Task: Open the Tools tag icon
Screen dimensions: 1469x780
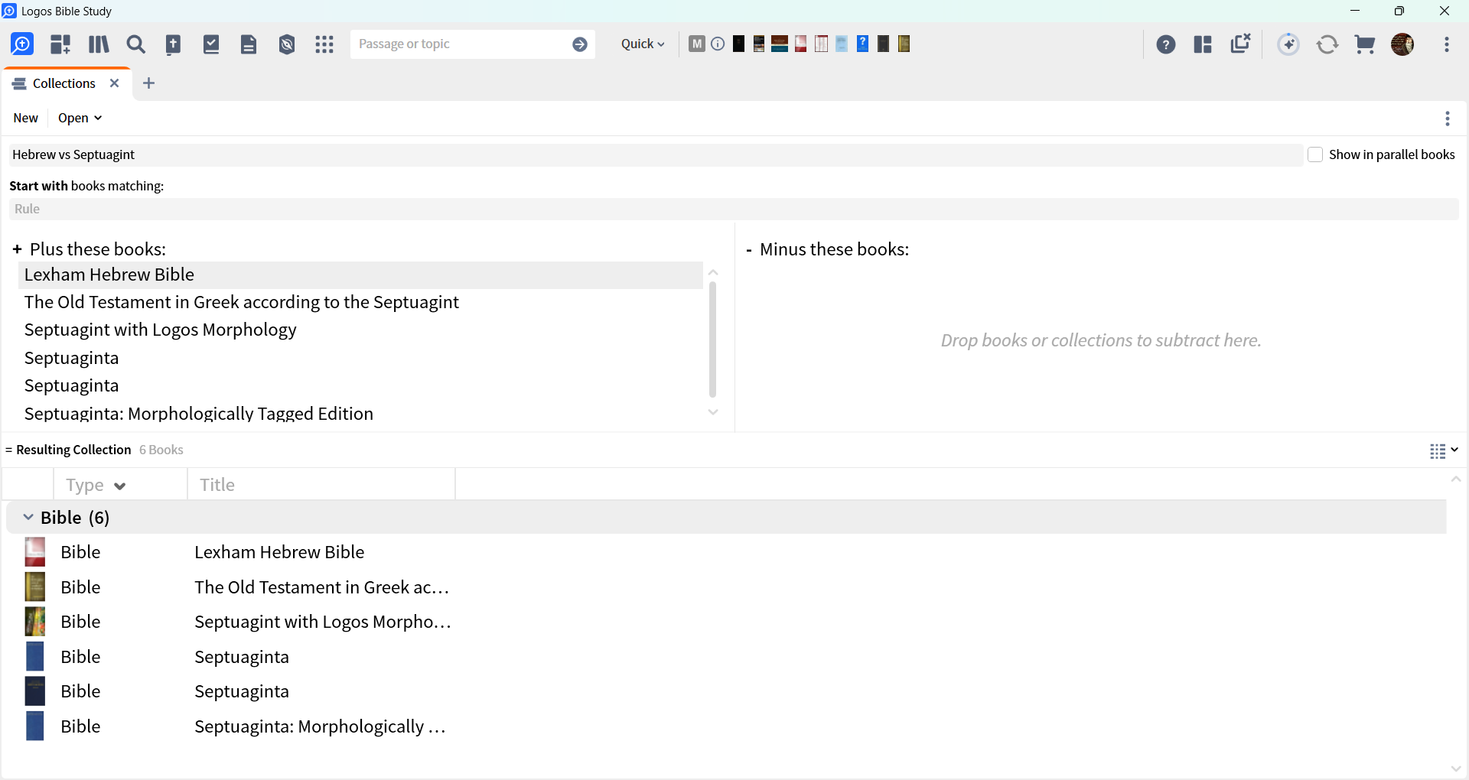Action: (287, 44)
